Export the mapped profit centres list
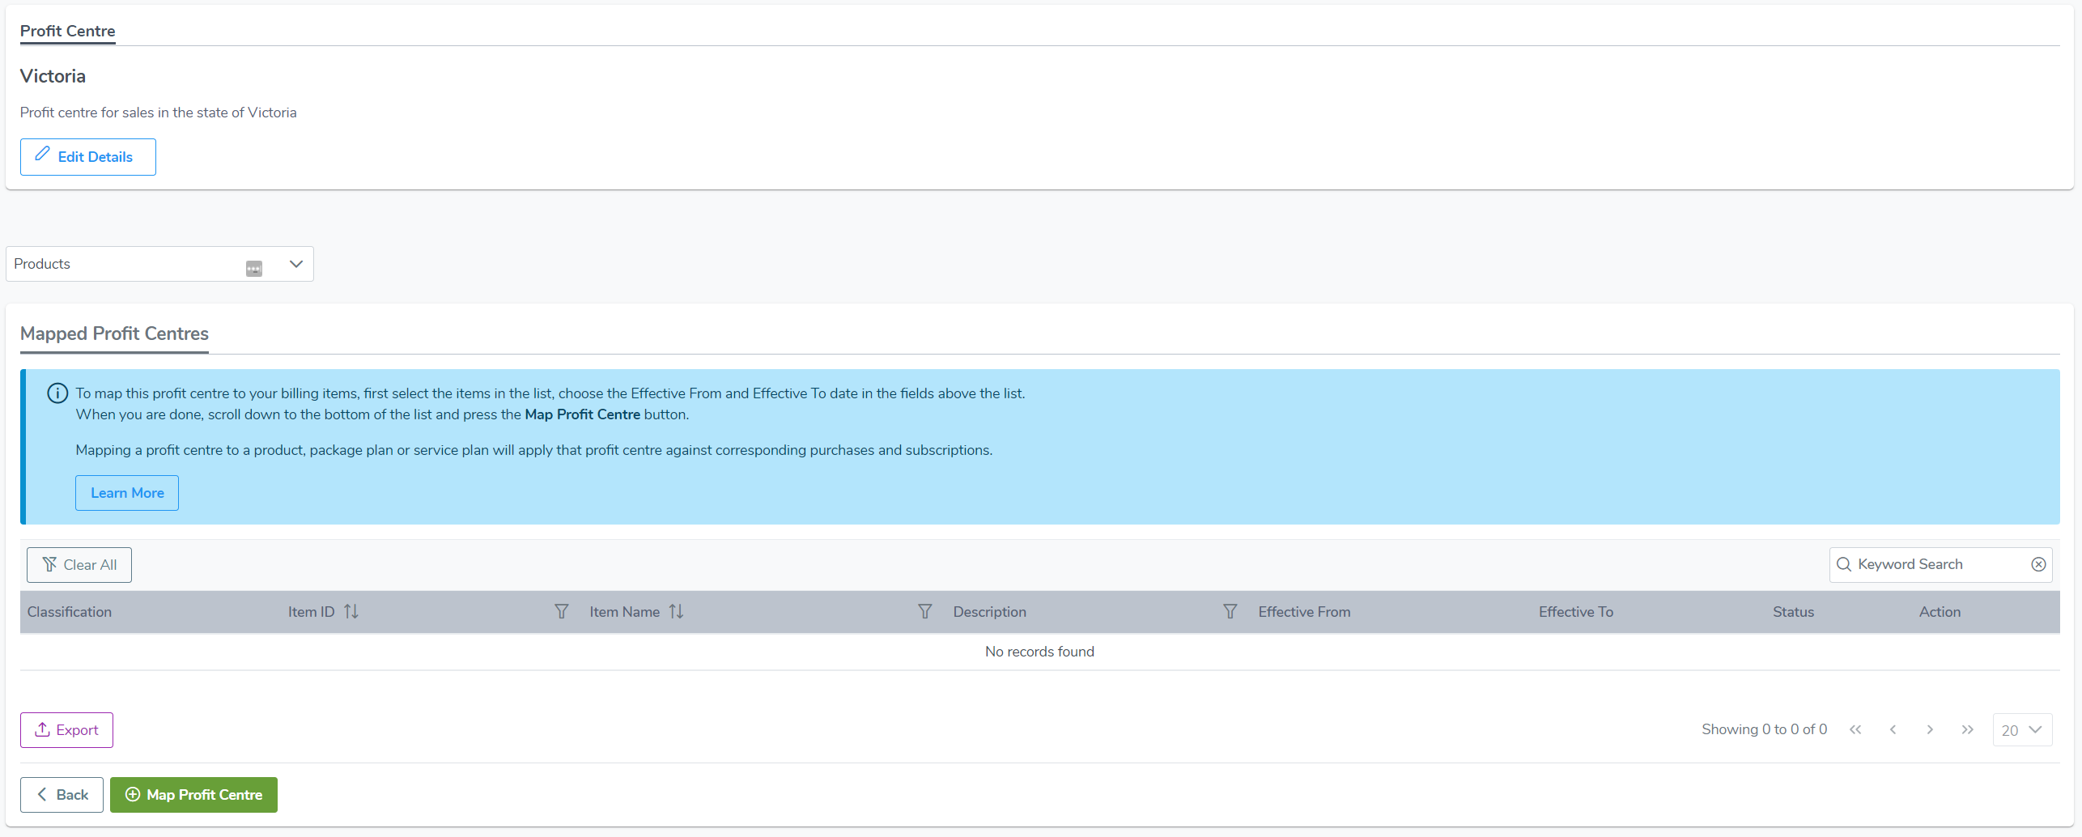2082x837 pixels. (66, 730)
